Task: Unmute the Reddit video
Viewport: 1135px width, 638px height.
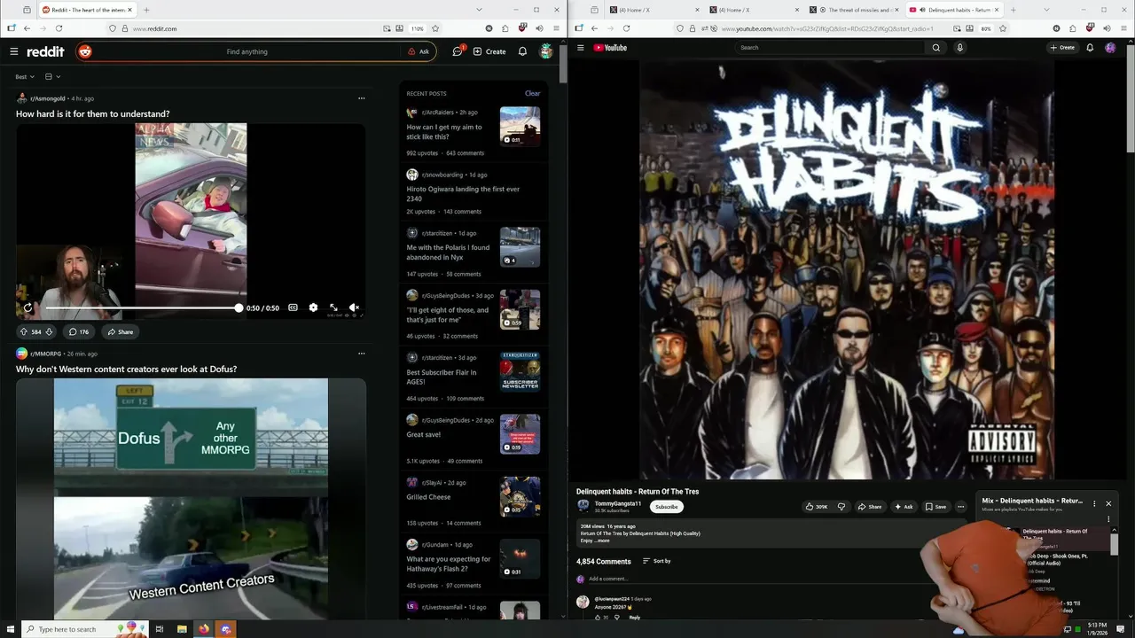Action: point(354,307)
